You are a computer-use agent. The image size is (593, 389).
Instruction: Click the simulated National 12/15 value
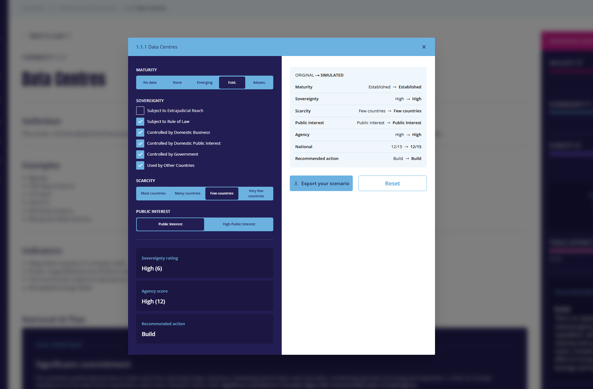point(416,147)
